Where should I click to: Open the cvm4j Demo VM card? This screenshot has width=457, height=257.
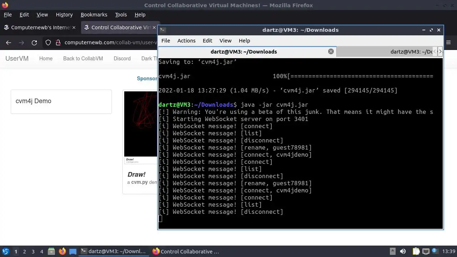(x=61, y=102)
